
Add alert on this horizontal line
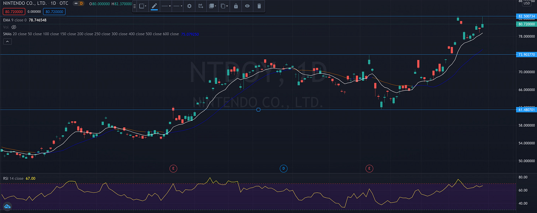coord(201,6)
